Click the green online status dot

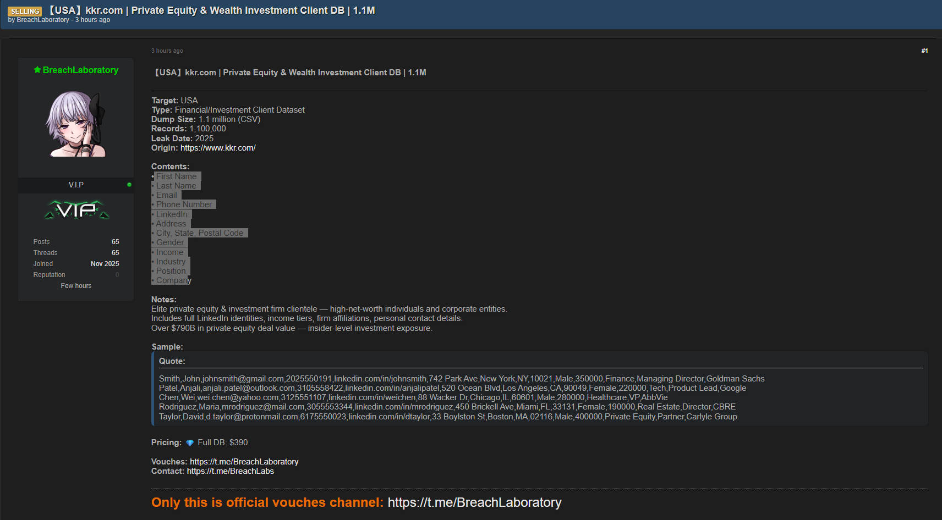pyautogui.click(x=129, y=185)
